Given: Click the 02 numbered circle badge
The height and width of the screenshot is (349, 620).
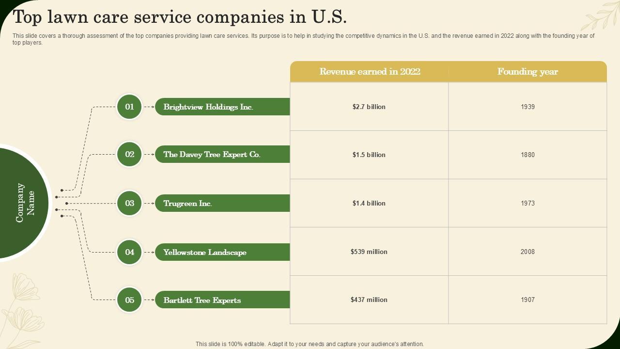Looking at the screenshot, I should point(129,155).
